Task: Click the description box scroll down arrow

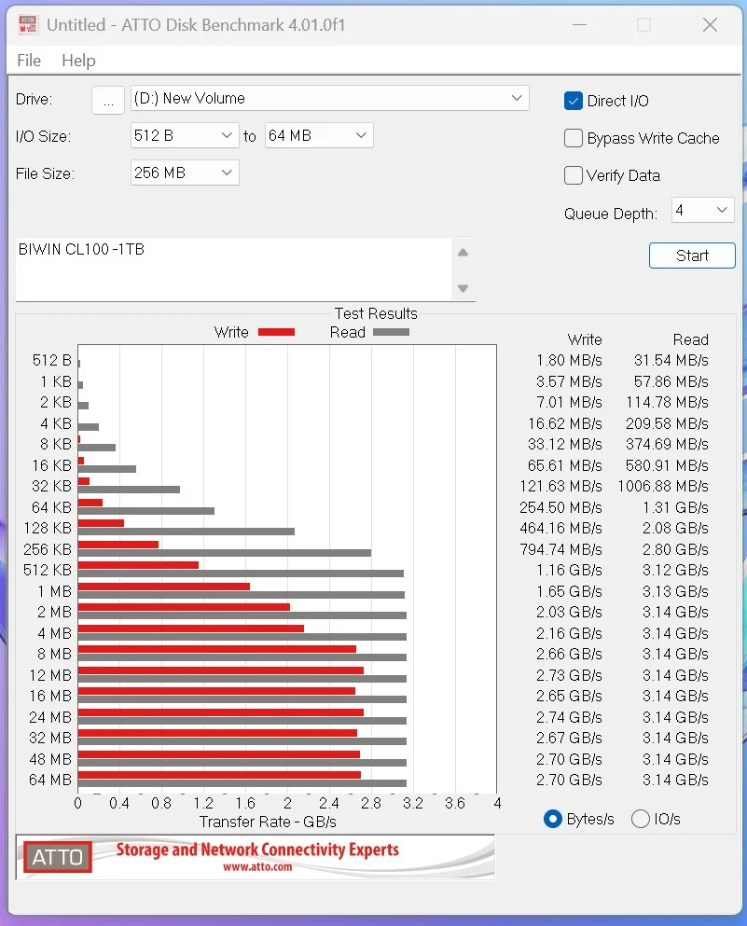Action: point(463,288)
